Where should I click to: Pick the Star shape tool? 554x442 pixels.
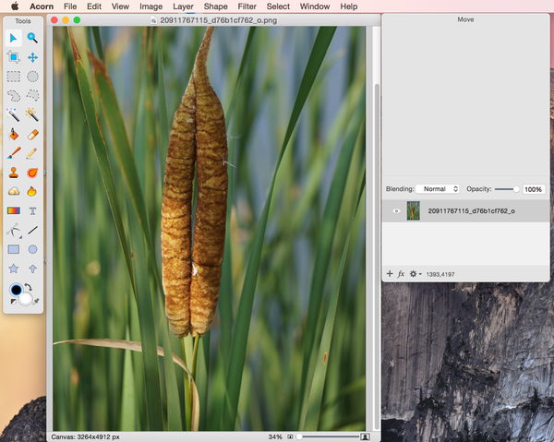point(14,269)
